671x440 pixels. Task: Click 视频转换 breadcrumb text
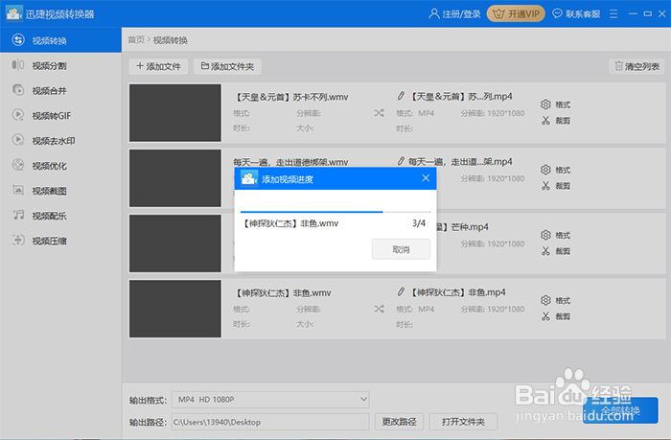pyautogui.click(x=171, y=40)
